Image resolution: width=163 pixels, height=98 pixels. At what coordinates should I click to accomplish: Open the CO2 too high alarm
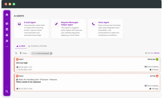click(87, 65)
